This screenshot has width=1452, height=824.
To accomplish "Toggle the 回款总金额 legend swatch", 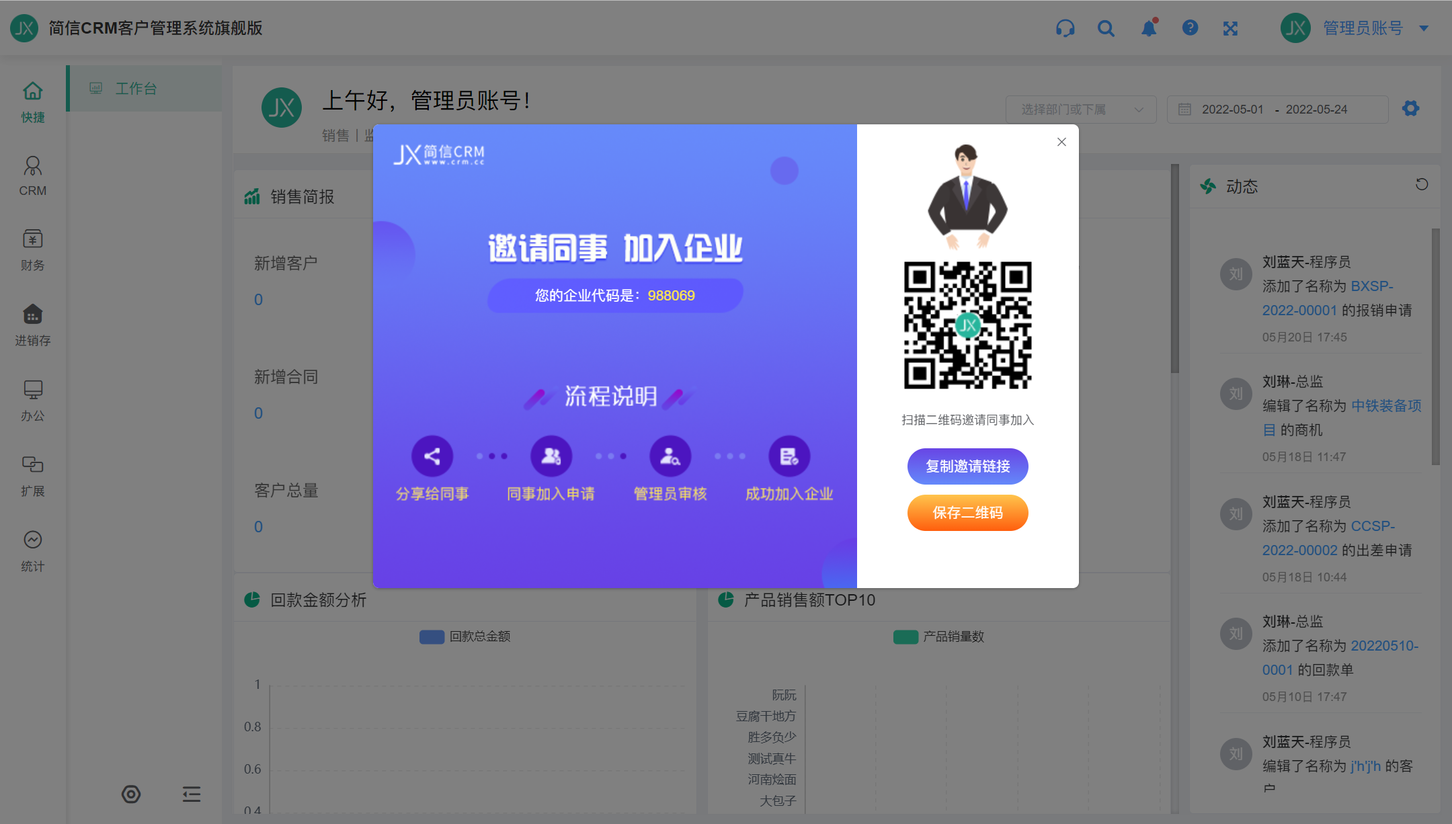I will tap(432, 636).
